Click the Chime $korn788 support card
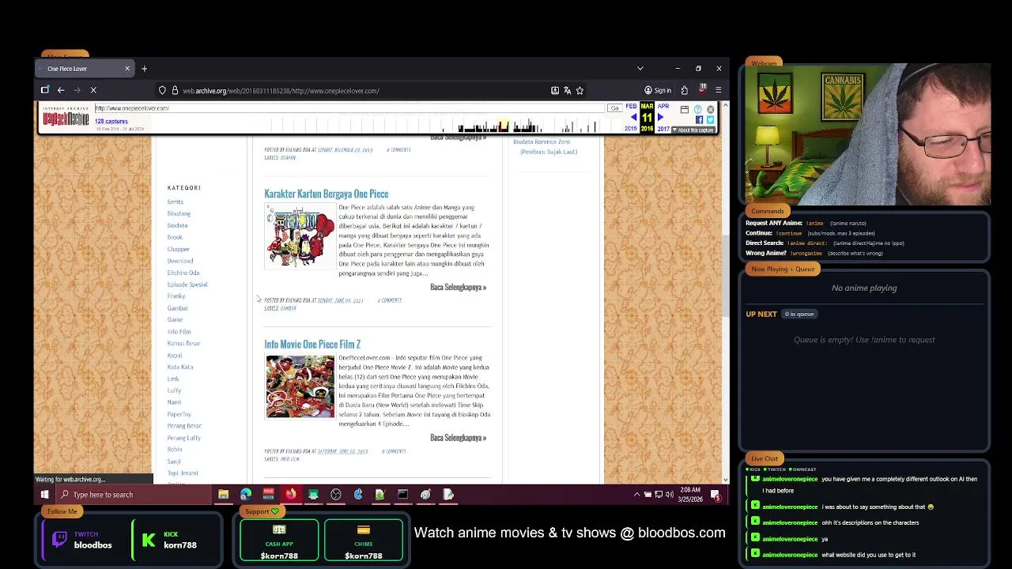Viewport: 1012px width, 569px height. pos(364,541)
